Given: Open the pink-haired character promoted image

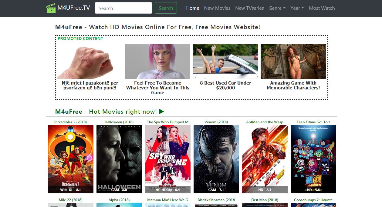Looking at the screenshot, I should point(157,62).
